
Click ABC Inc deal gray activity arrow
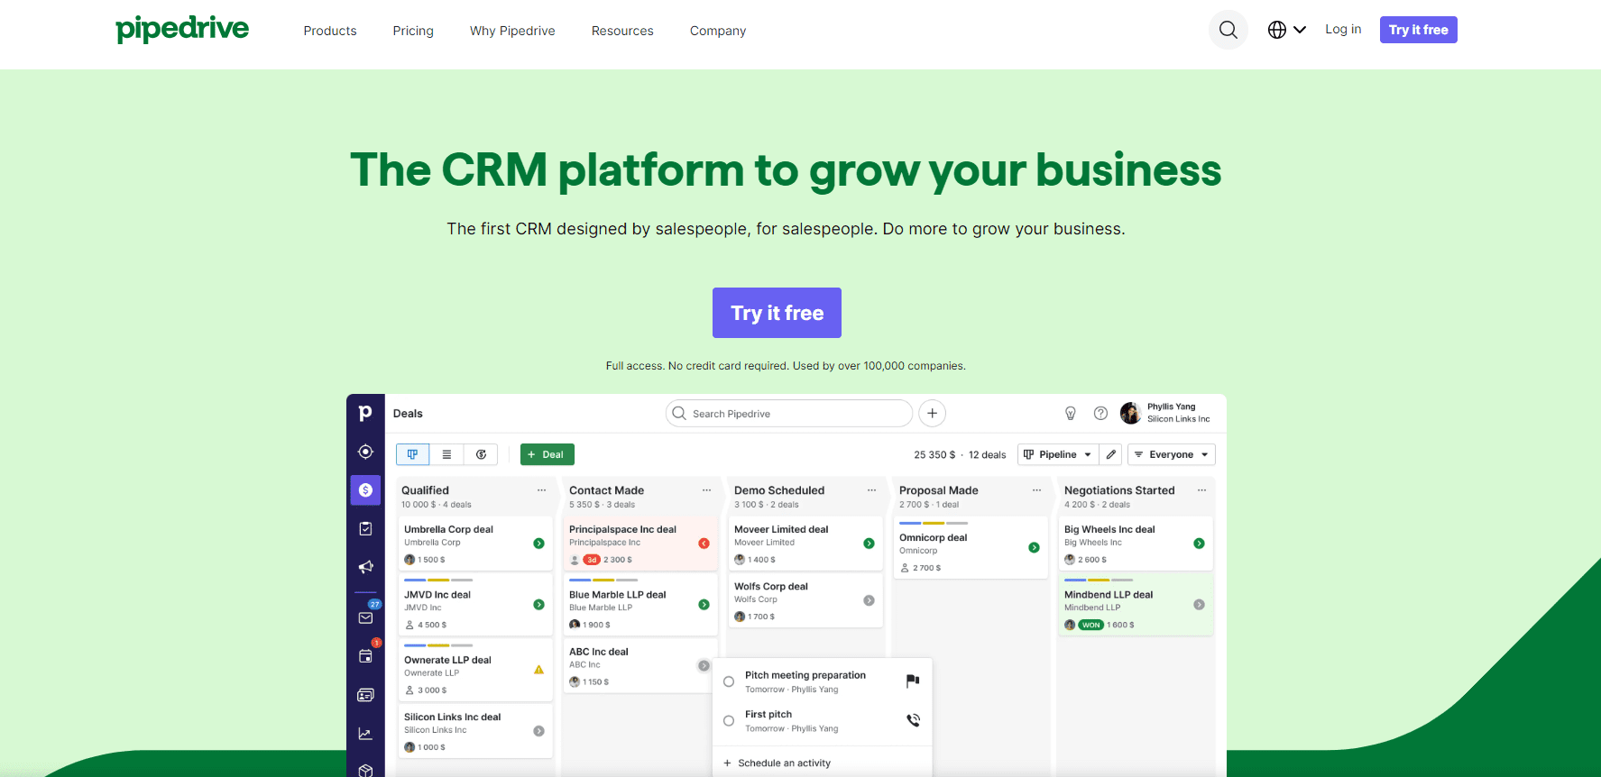tap(704, 665)
